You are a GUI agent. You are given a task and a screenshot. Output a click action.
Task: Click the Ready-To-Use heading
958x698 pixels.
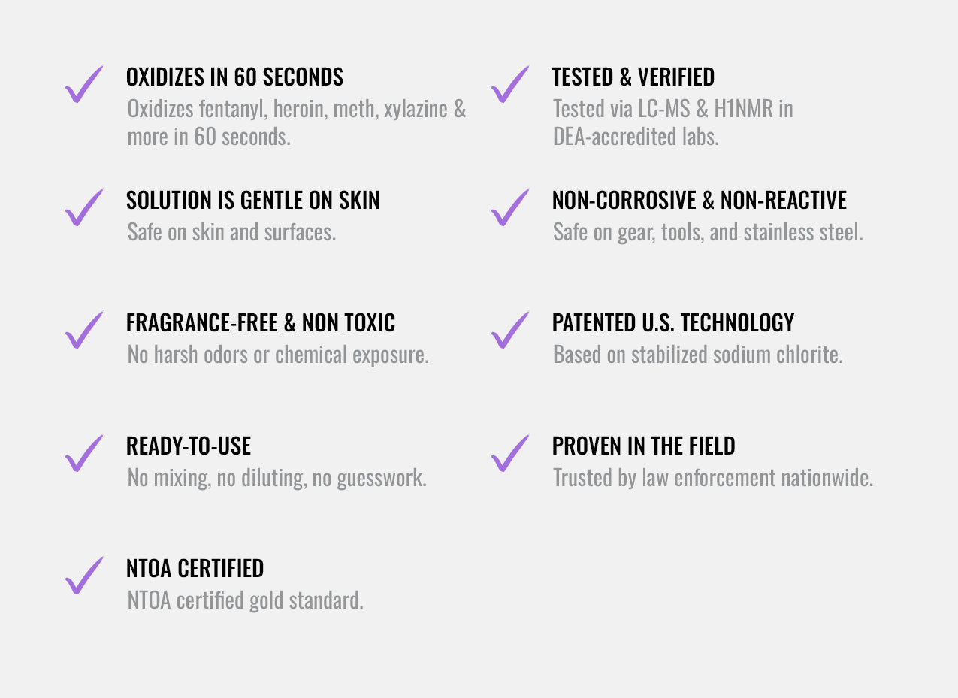188,446
